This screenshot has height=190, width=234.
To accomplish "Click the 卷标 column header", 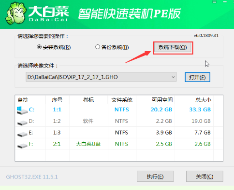I will click(x=88, y=100).
